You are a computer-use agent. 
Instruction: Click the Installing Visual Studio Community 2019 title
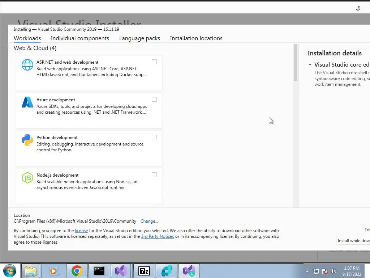[66, 29]
